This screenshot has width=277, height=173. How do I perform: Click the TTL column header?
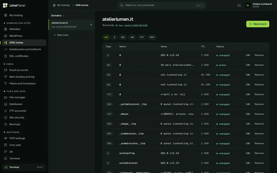[x=203, y=47]
